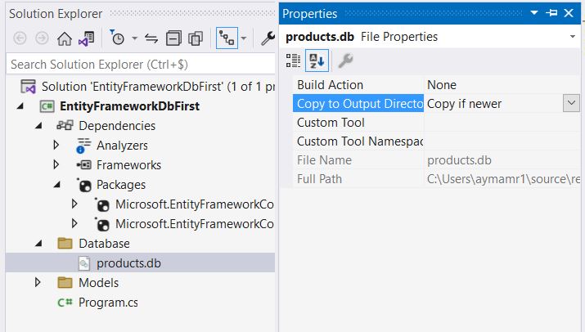Select Program.cs in the solution tree
The width and height of the screenshot is (585, 332).
(108, 303)
